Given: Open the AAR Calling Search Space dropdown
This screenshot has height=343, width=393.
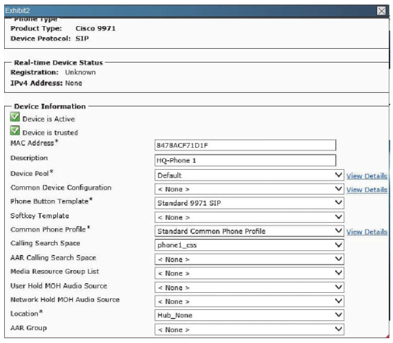Looking at the screenshot, I should [249, 259].
